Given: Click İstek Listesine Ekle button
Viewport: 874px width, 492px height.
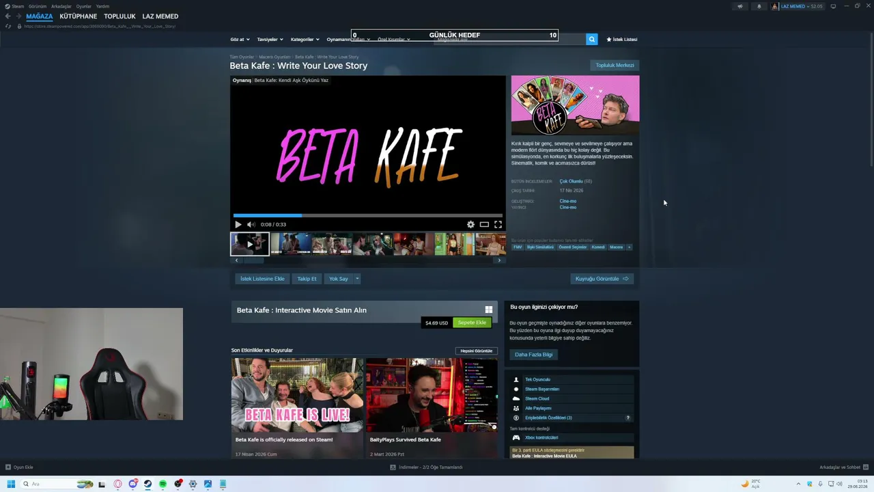Looking at the screenshot, I should [262, 279].
